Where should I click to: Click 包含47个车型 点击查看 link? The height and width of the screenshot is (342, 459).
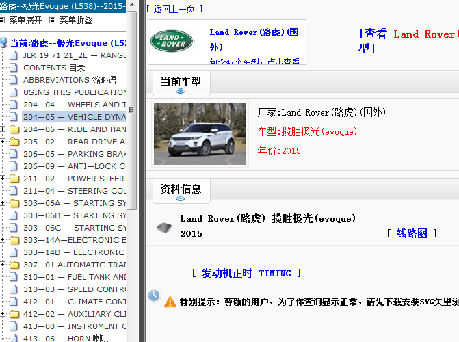tap(254, 61)
